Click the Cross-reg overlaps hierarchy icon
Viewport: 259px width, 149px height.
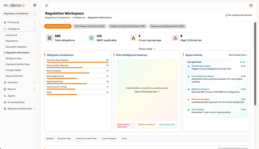pos(133,38)
